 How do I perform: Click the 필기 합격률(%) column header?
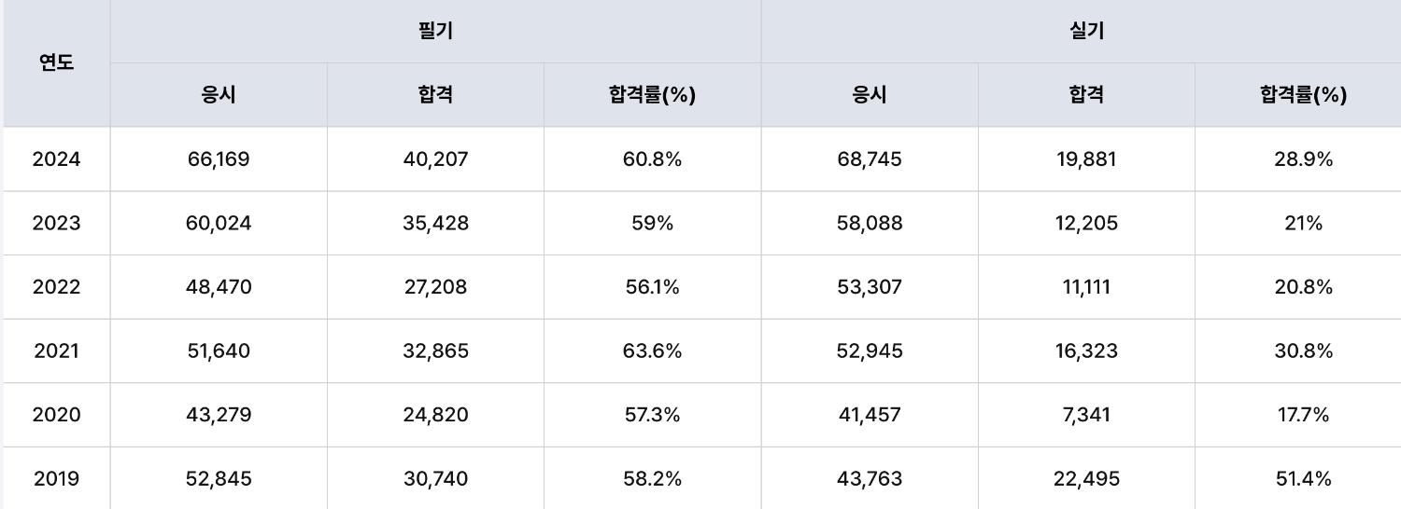pyautogui.click(x=652, y=95)
